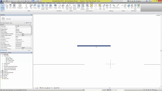Screen dimensions: 162x91
Task: Select the Column tool
Action: pos(26,6)
